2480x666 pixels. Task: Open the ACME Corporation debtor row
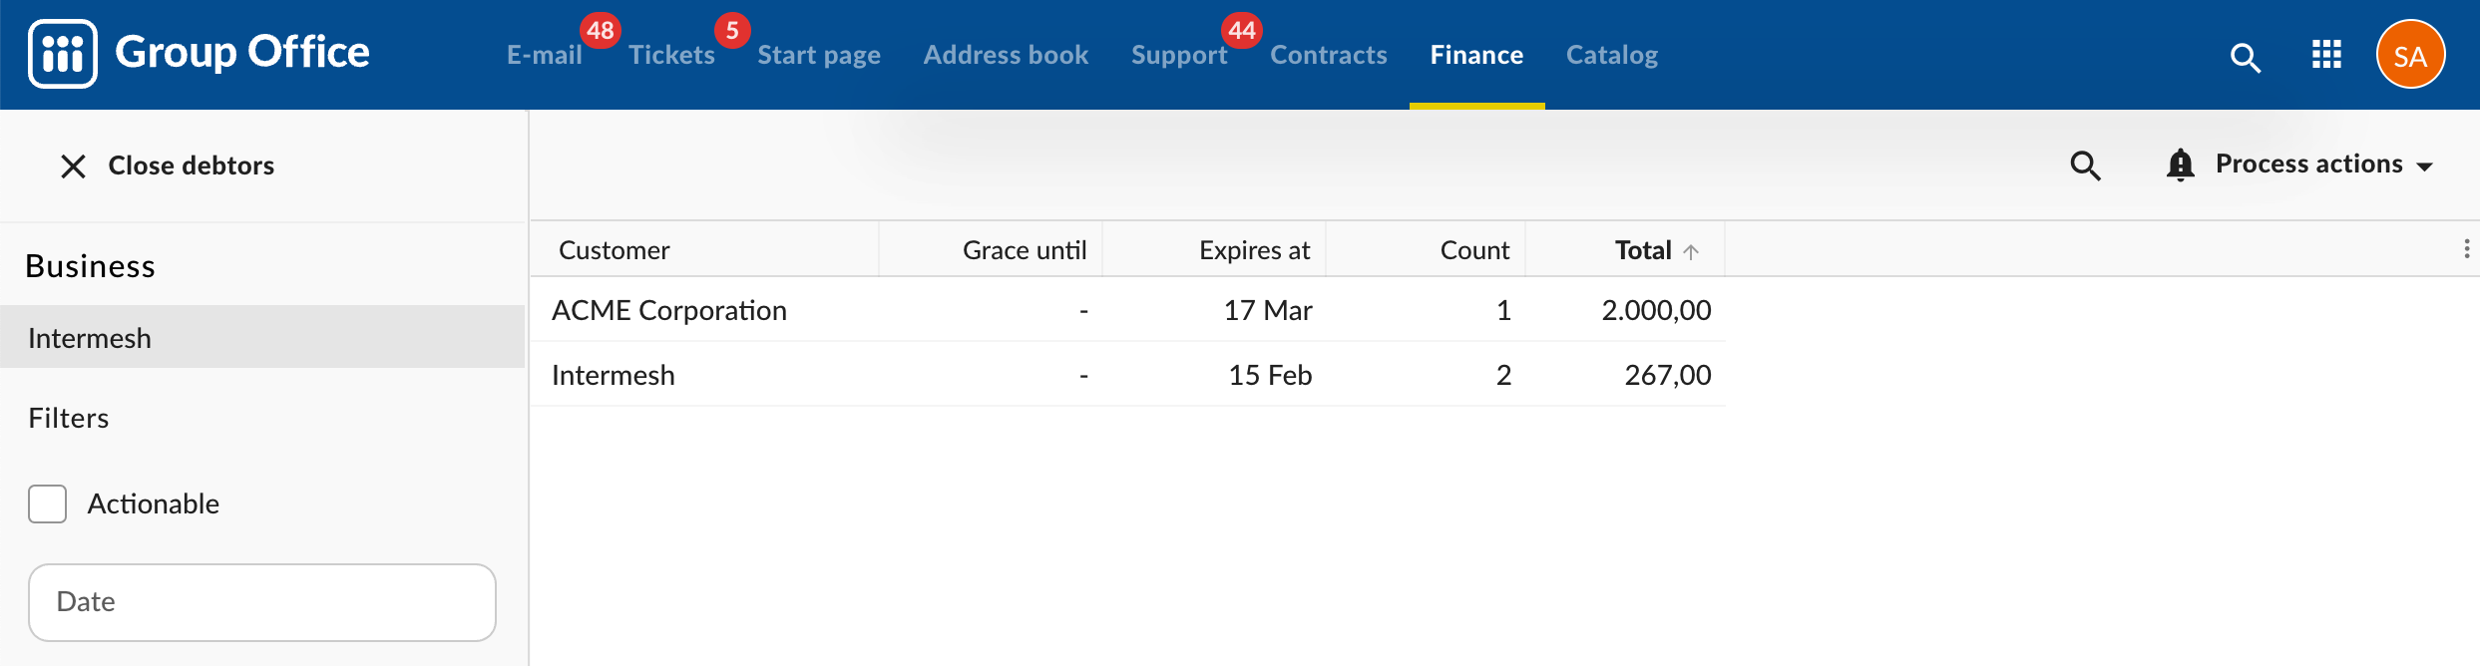pos(1127,310)
